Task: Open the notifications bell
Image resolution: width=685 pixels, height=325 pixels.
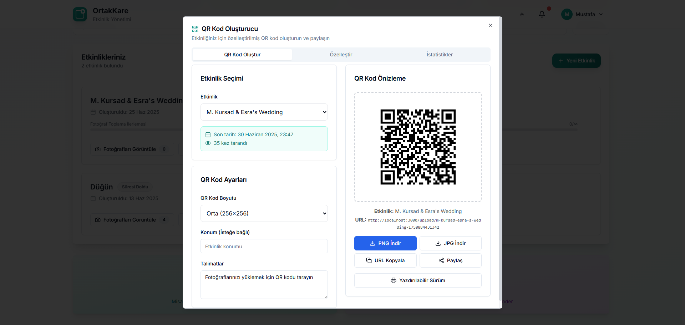Action: tap(542, 14)
